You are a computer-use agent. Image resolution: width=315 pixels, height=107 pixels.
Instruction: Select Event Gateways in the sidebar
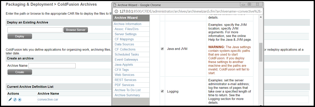point(126,60)
